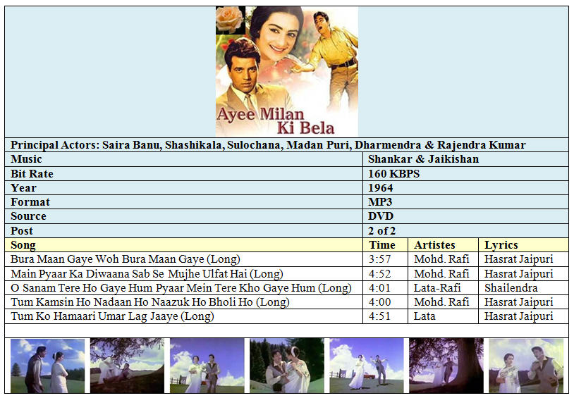Click Hasrat Jaipuri in Main Pyaar Ka Diwaana row

click(x=519, y=273)
